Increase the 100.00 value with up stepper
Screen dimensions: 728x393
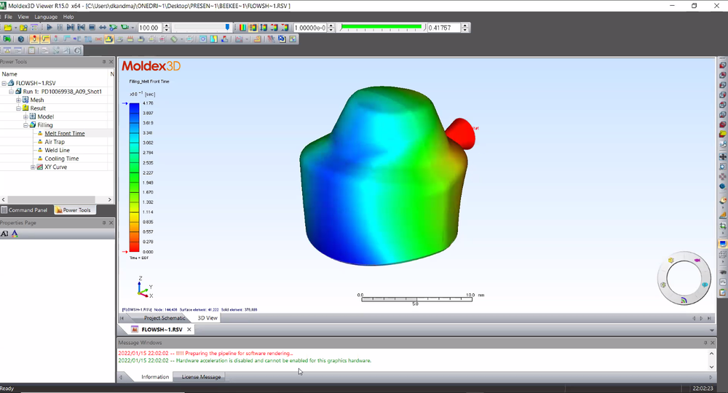[x=167, y=25]
